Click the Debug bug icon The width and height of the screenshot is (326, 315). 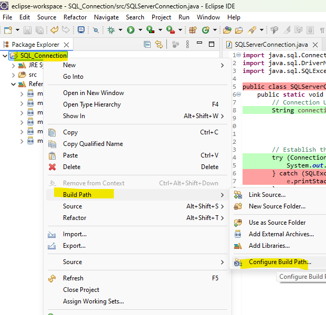tap(111, 30)
